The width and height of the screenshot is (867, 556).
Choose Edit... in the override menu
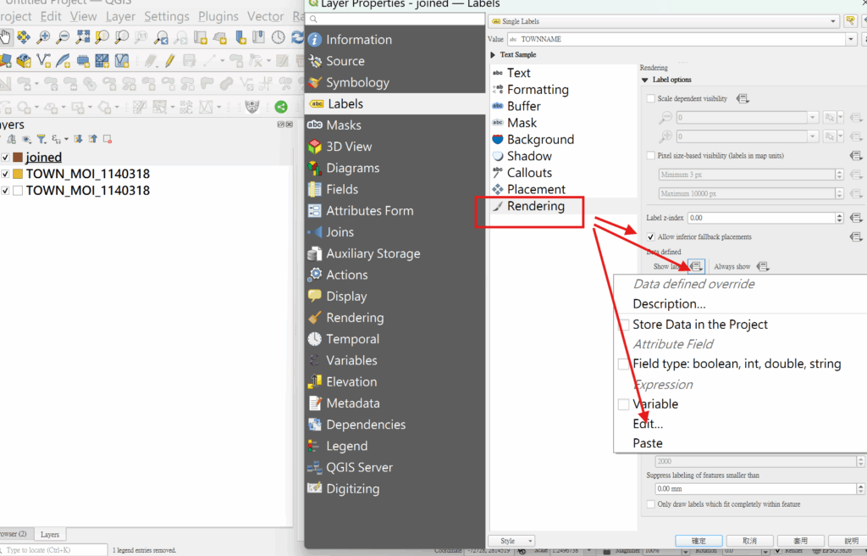(648, 424)
